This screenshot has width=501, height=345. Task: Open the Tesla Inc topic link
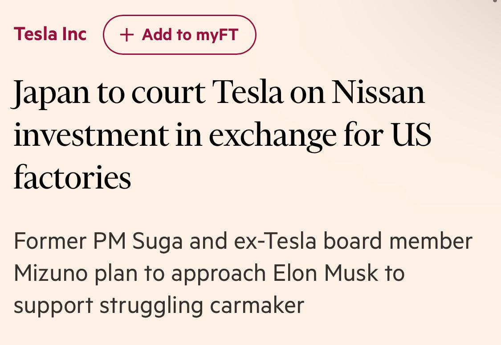point(50,34)
